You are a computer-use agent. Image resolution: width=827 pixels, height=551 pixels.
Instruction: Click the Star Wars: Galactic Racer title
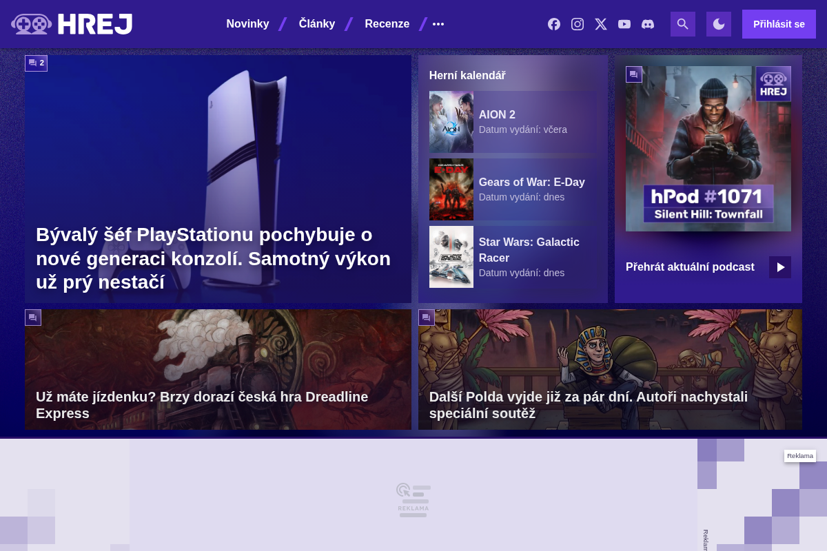click(529, 250)
